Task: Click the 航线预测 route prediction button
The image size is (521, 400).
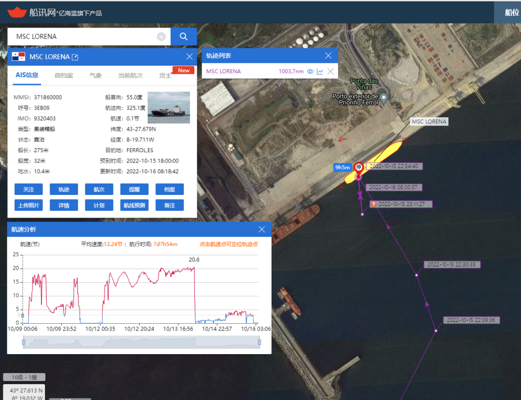Action: pos(134,205)
